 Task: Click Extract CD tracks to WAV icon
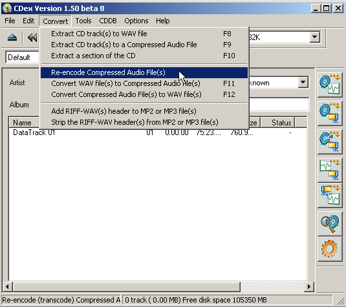pos(330,85)
